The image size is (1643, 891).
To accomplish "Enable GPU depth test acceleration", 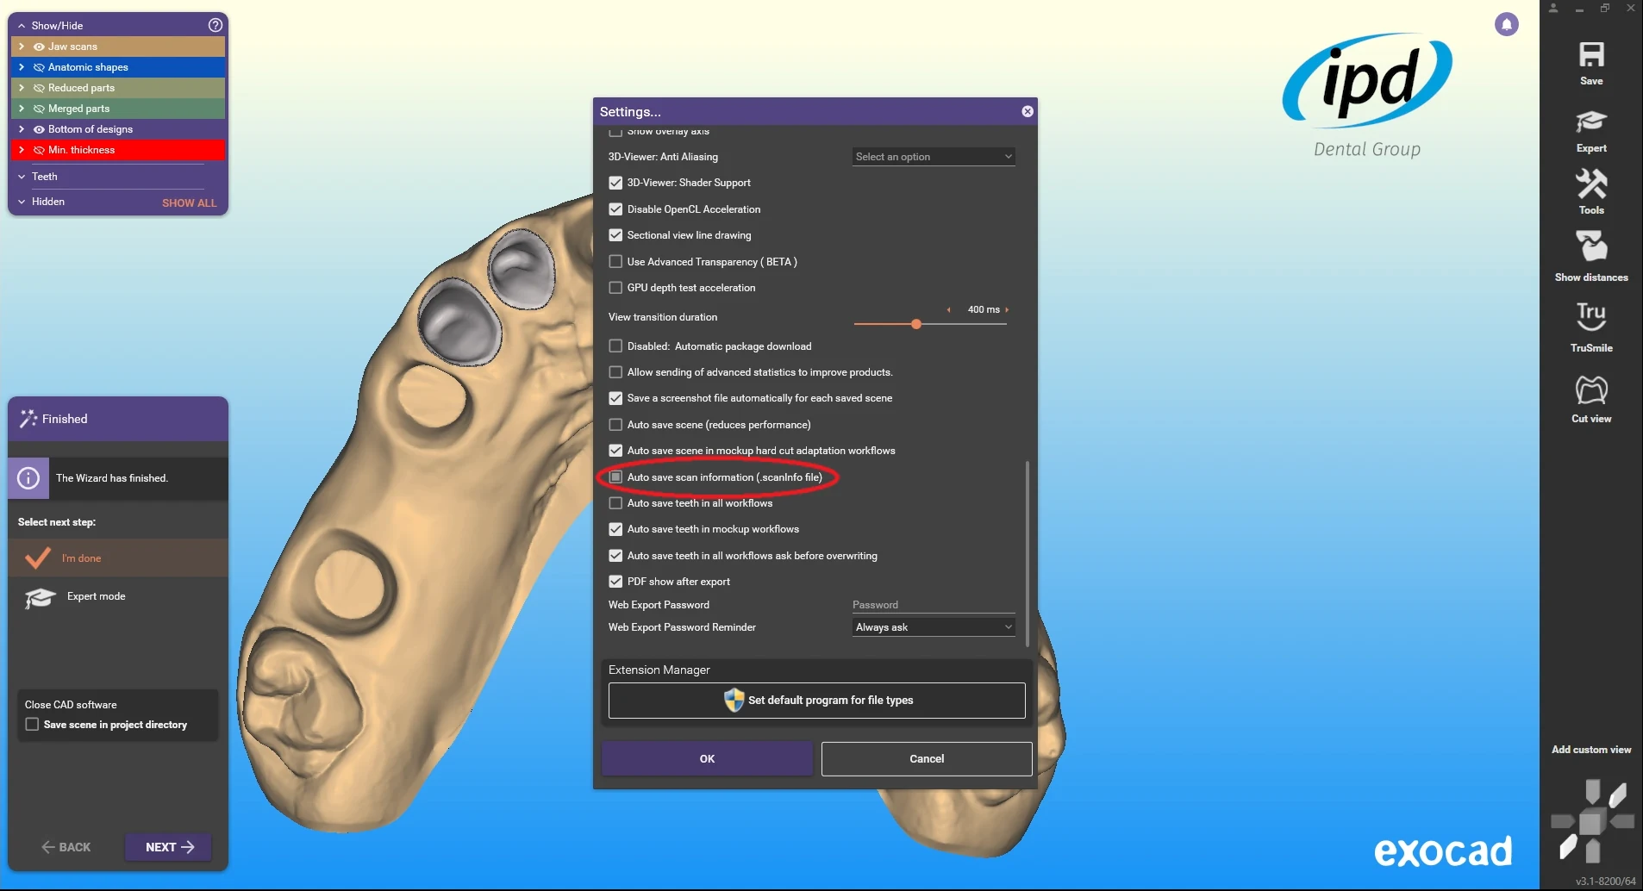I will [x=615, y=288].
